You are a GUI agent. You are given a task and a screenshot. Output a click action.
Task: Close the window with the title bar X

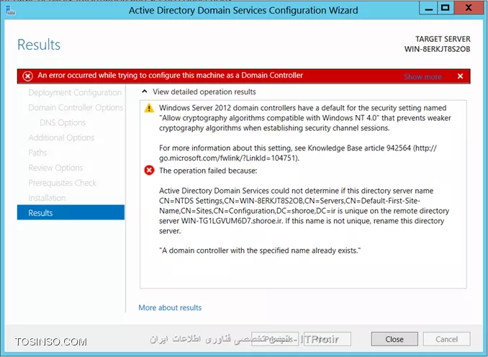coord(469,9)
